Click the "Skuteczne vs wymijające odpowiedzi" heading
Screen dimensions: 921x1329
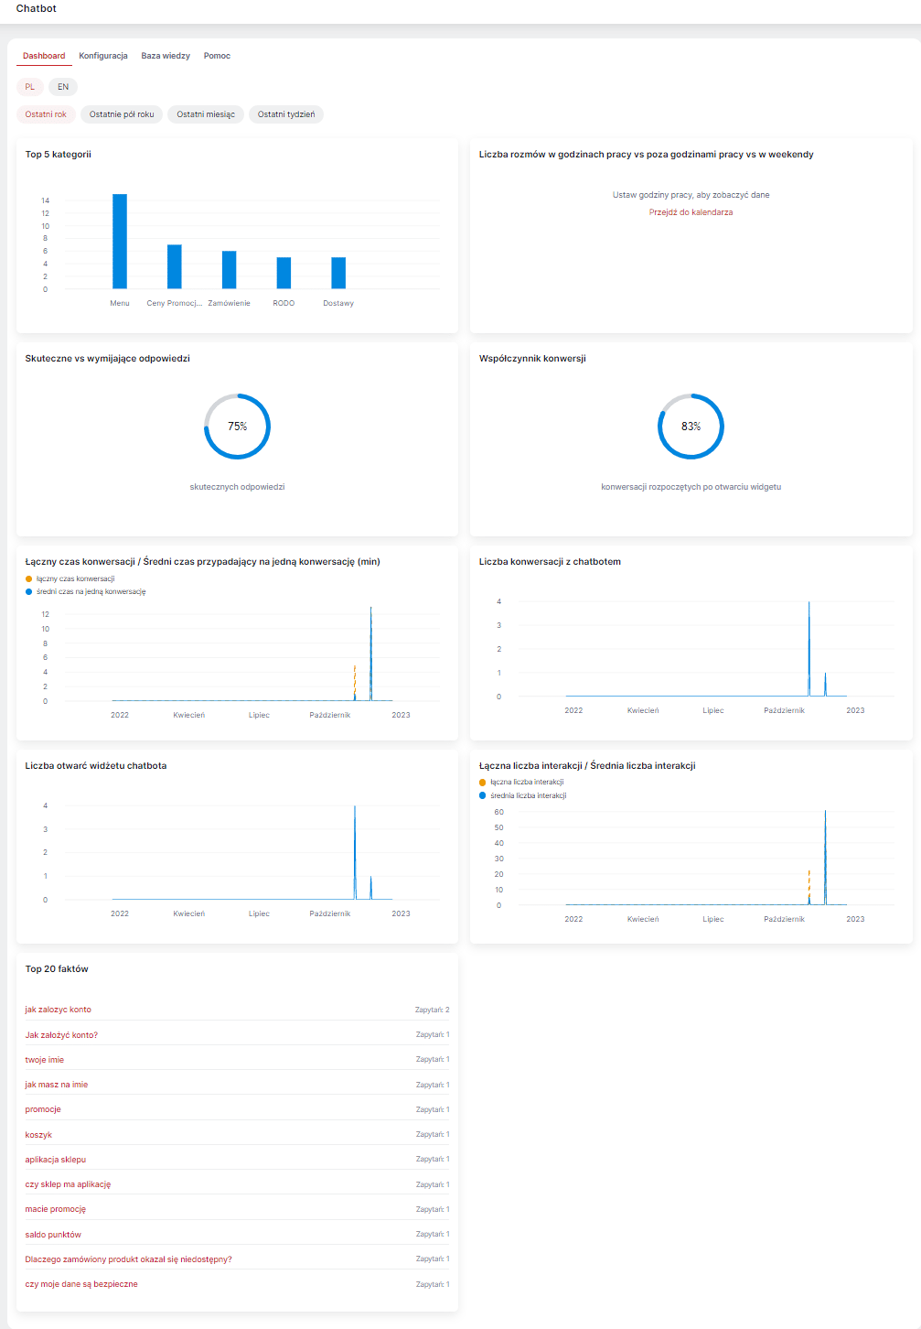pos(108,359)
